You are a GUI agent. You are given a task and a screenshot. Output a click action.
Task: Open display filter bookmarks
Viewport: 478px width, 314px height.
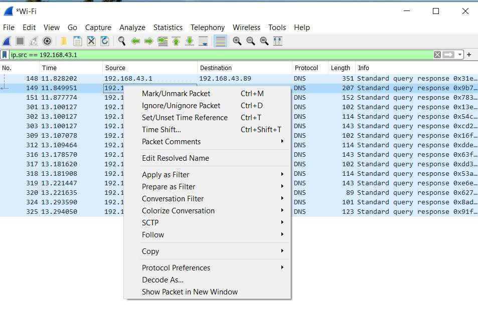[5, 55]
